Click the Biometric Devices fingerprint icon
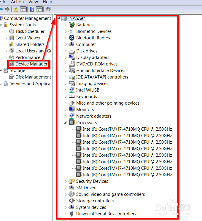The width and height of the screenshot is (202, 221). [x=71, y=31]
